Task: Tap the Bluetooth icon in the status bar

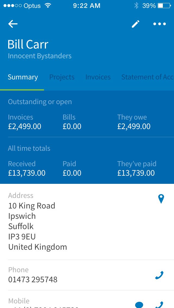Action: coord(136,5)
